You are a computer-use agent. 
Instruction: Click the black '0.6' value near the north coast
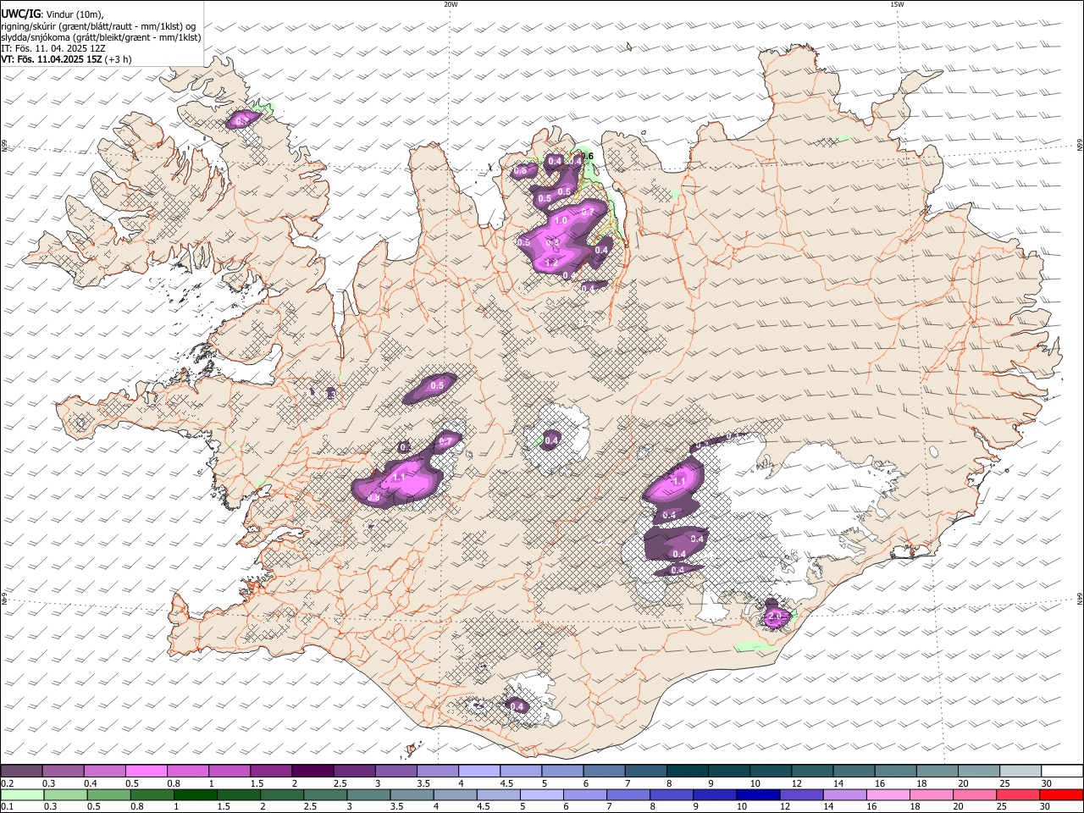coord(587,157)
